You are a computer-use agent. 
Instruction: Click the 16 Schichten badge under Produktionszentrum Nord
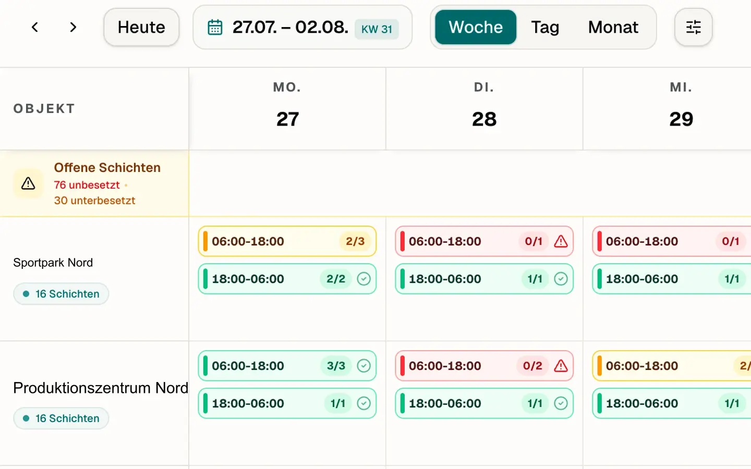[61, 418]
